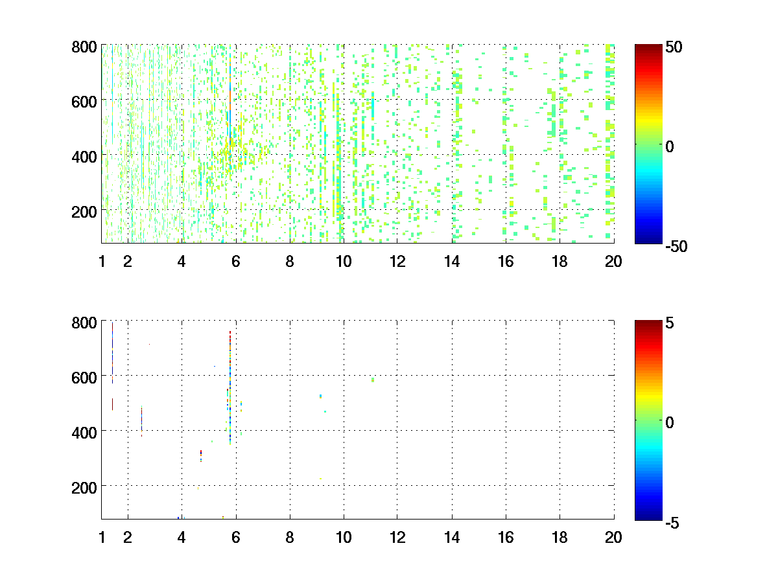Click the tall multicolored streak in bottom plot
This screenshot has width=778, height=583.
pyautogui.click(x=230, y=389)
